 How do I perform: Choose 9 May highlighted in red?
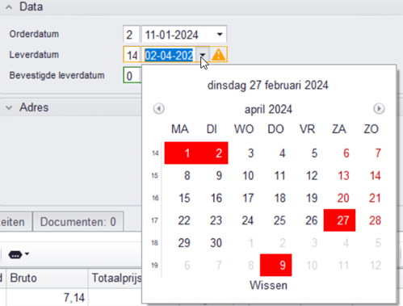coord(276,265)
